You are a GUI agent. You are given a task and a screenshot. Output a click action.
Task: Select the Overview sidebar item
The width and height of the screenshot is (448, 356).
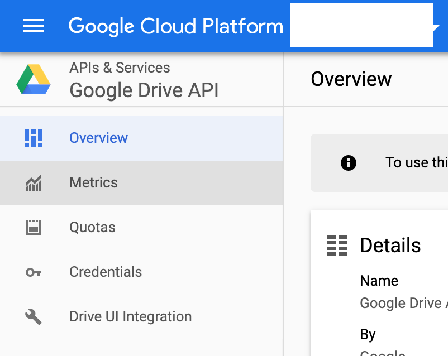(141, 138)
